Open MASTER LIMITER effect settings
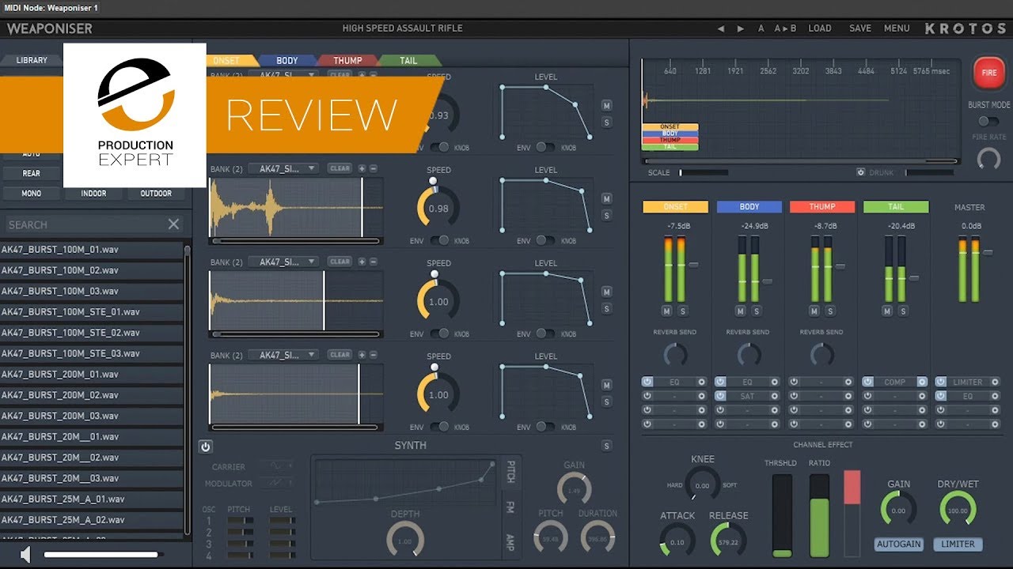The width and height of the screenshot is (1013, 569). pos(996,382)
